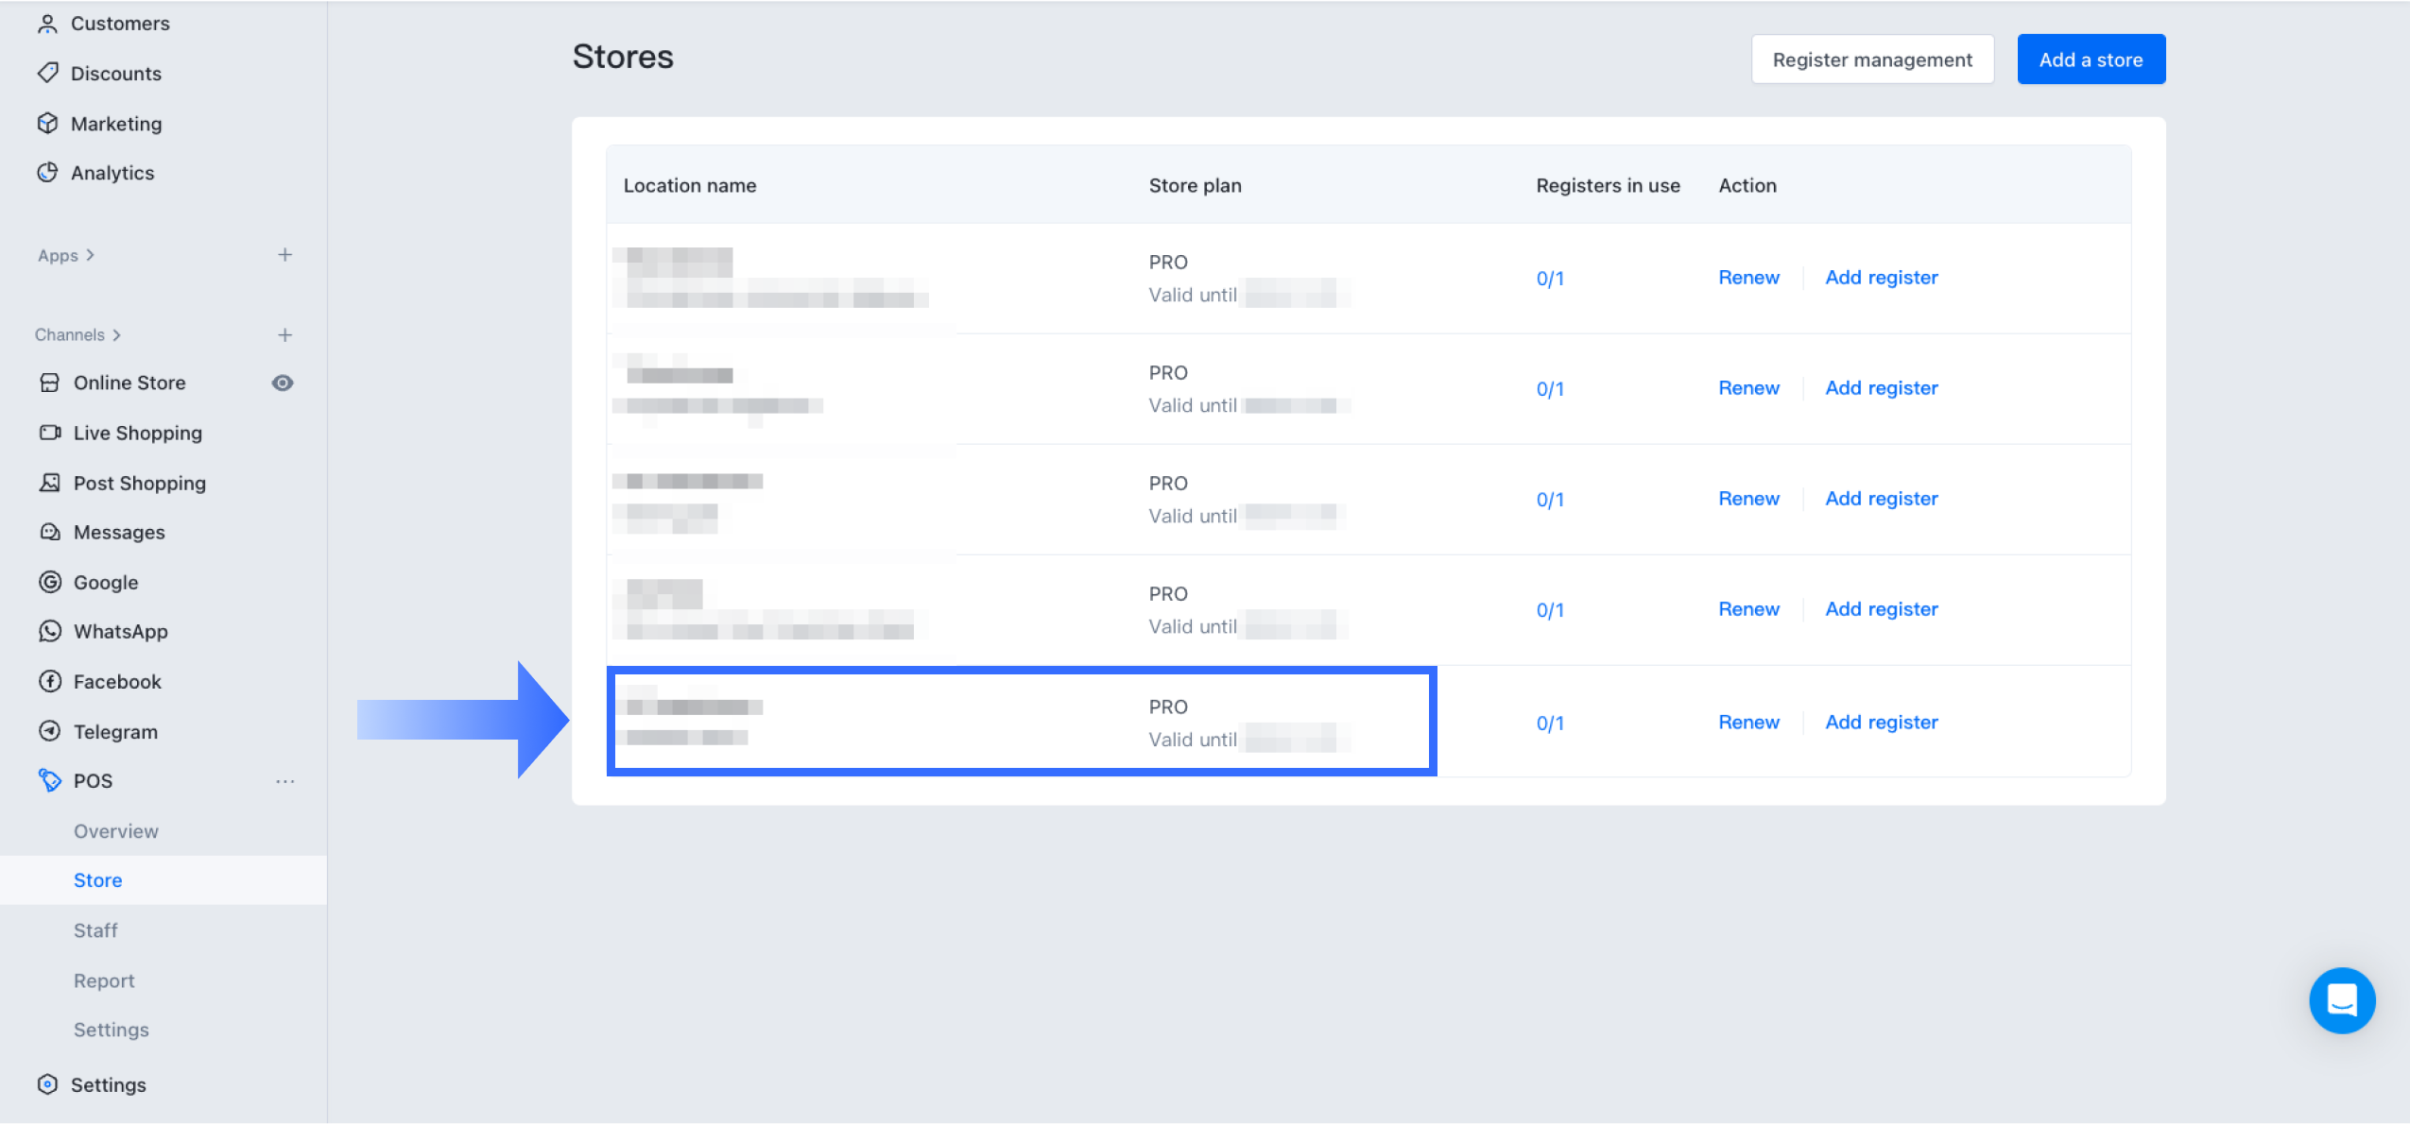Click the WhatsApp channel icon
This screenshot has height=1124, width=2410.
50,631
